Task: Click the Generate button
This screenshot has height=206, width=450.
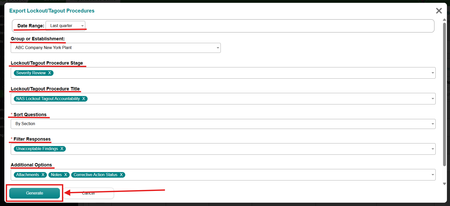Action: (35, 193)
